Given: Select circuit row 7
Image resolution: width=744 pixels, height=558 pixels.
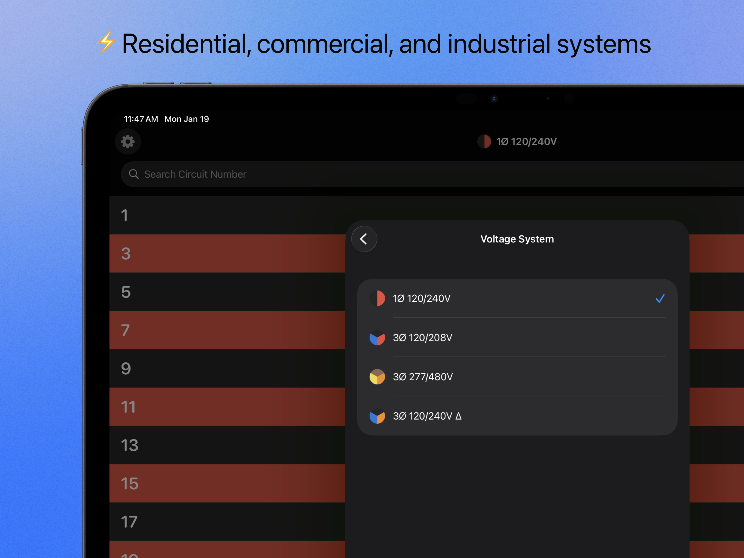Looking at the screenshot, I should tap(227, 330).
